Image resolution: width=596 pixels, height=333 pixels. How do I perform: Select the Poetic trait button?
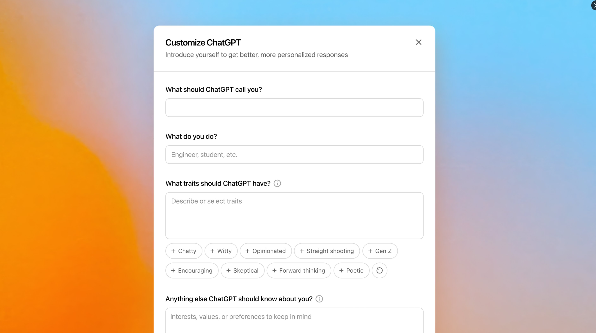351,270
